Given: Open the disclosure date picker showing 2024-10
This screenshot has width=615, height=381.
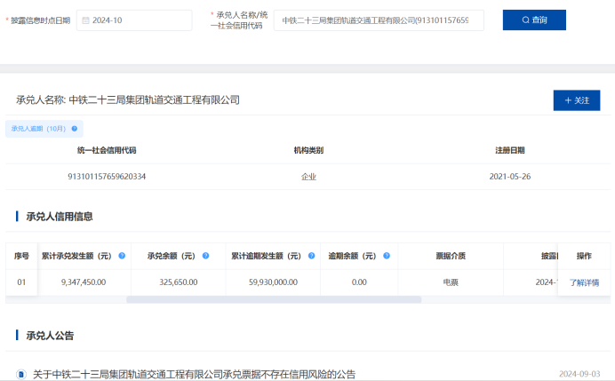Looking at the screenshot, I should coord(134,20).
